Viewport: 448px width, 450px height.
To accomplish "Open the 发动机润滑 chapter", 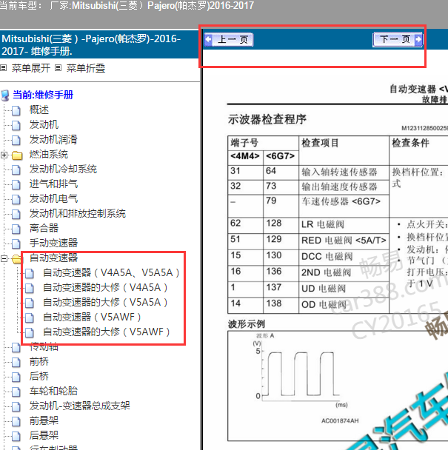I will (53, 139).
